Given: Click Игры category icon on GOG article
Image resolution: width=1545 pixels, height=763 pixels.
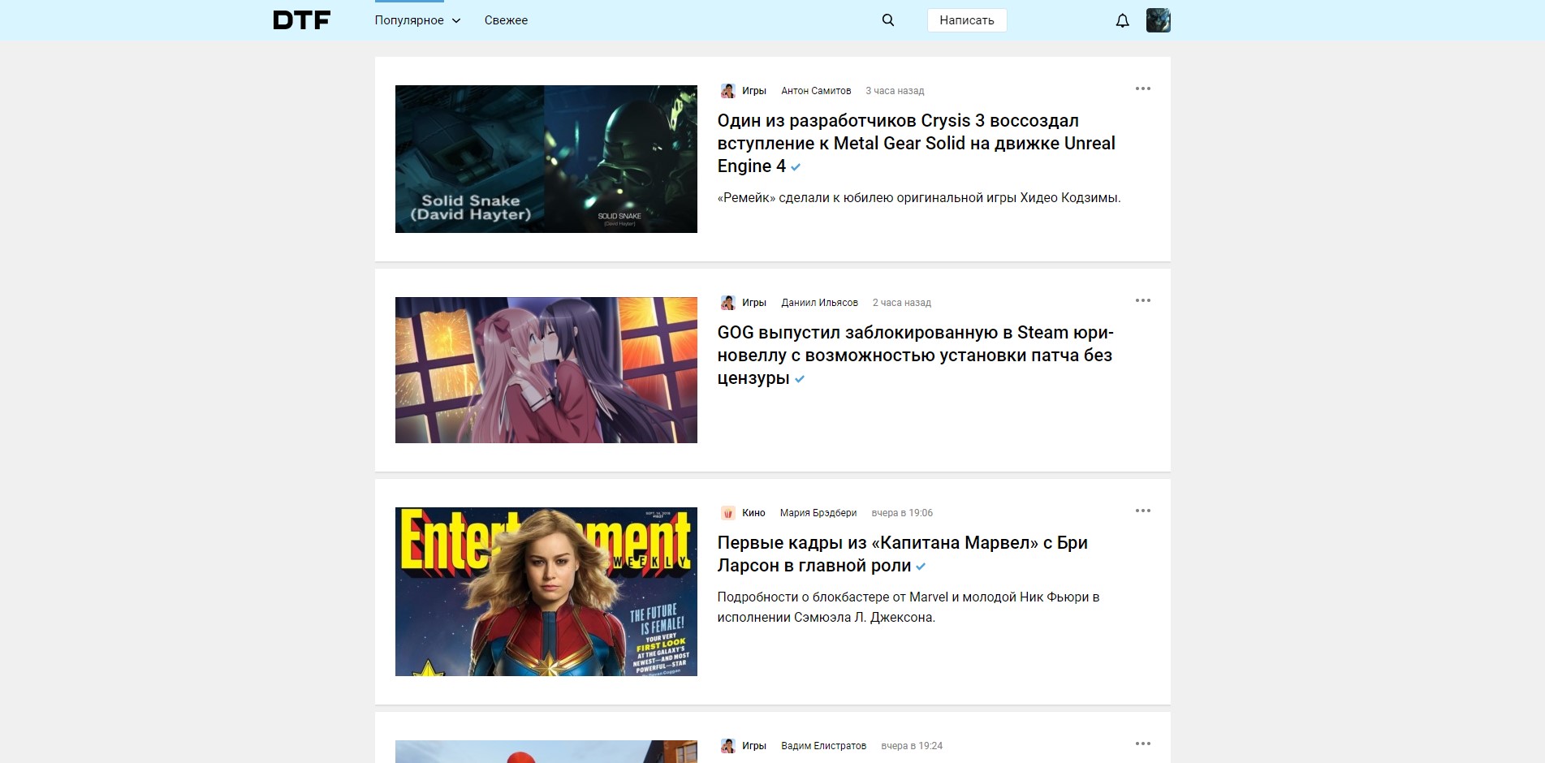Looking at the screenshot, I should point(727,303).
